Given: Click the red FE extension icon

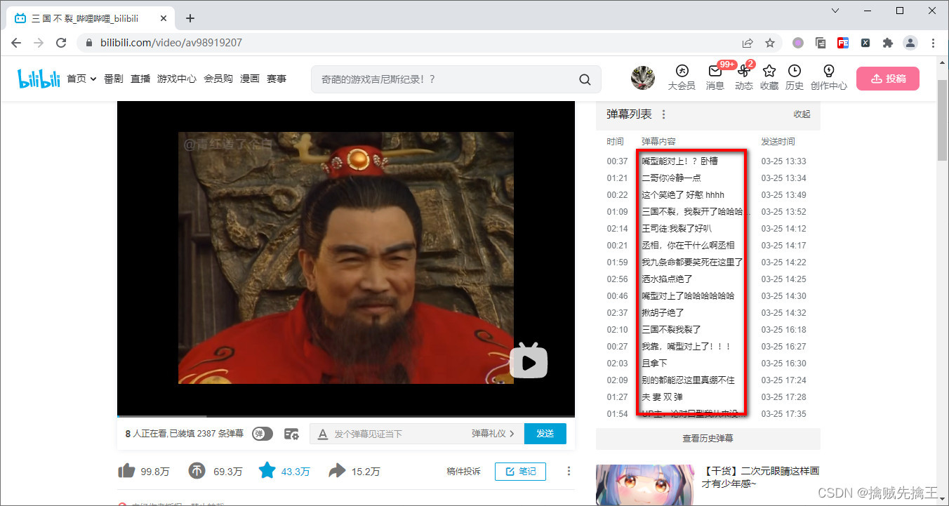Looking at the screenshot, I should click(x=843, y=43).
